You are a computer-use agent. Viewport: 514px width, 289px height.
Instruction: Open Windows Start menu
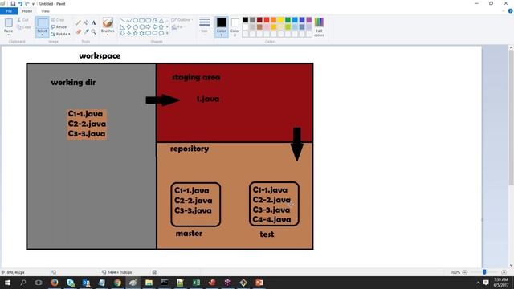7,283
